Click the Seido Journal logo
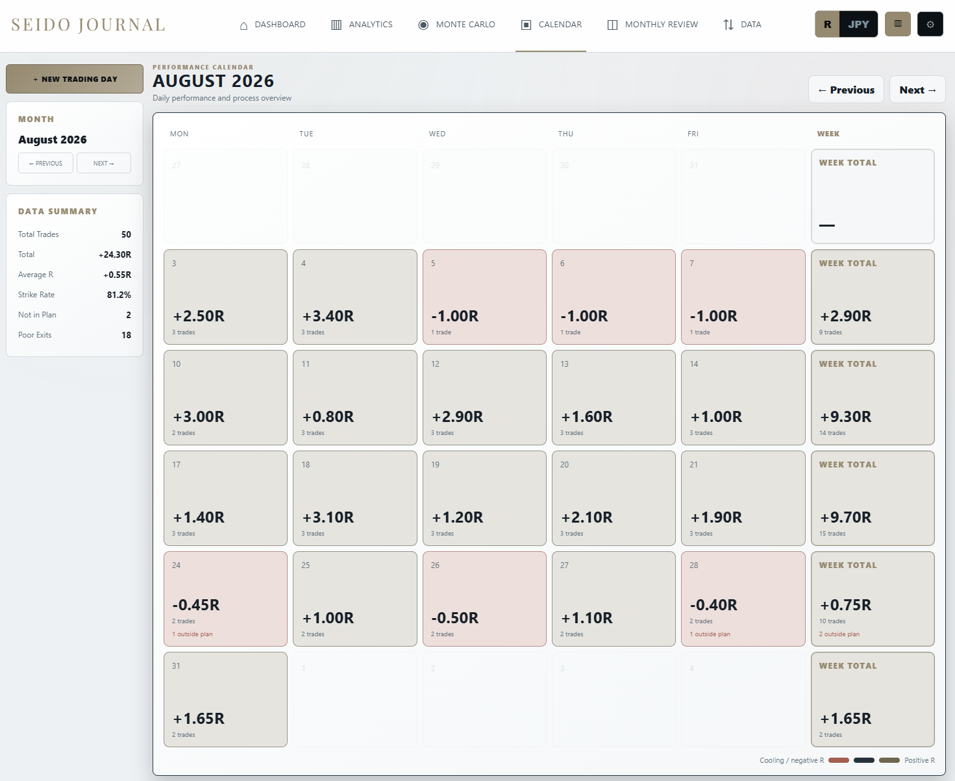The height and width of the screenshot is (781, 955). [88, 25]
